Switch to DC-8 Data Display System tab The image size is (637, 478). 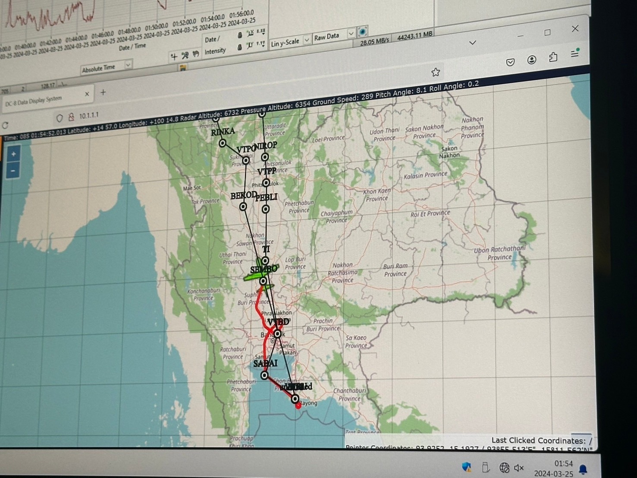pos(34,101)
